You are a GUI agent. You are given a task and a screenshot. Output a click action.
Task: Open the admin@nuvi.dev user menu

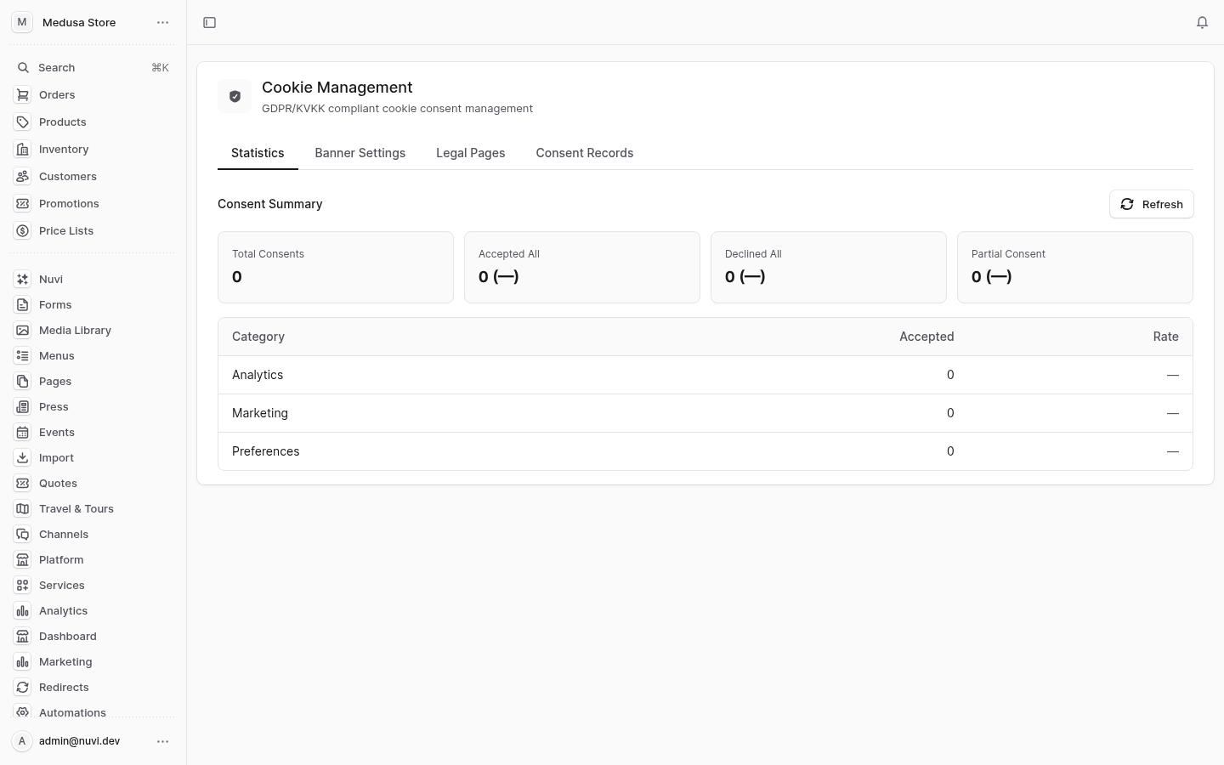(162, 741)
